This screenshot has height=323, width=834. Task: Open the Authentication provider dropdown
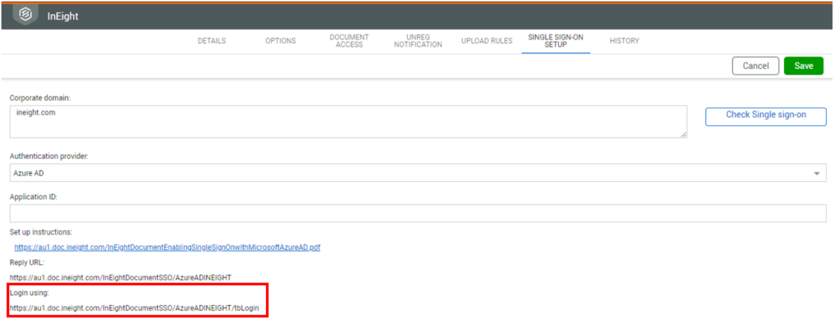pyautogui.click(x=418, y=173)
